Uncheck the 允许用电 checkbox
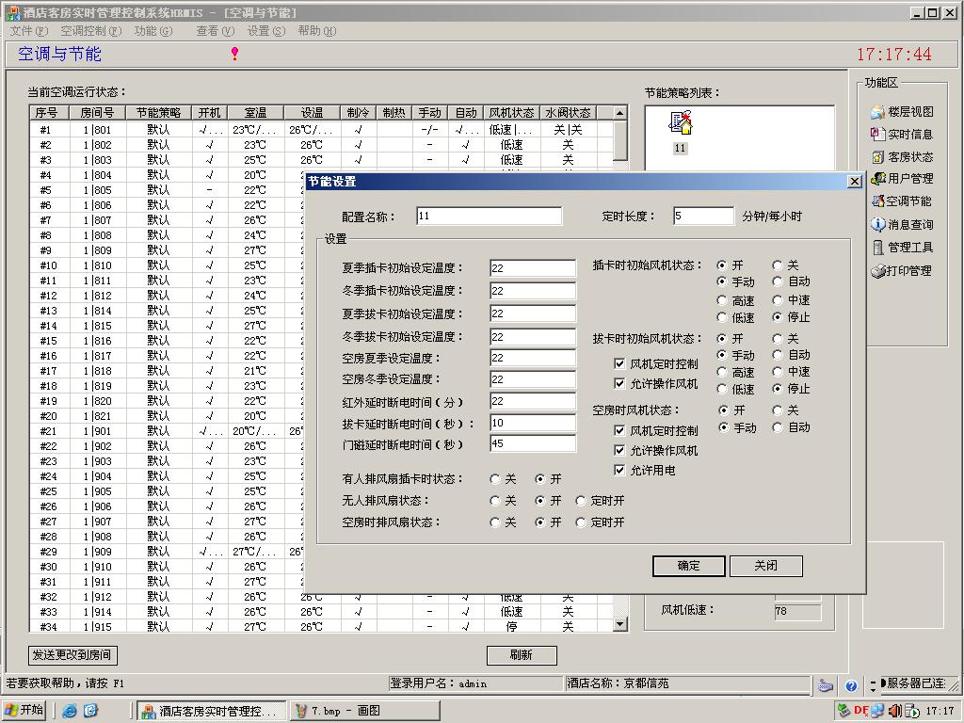Image resolution: width=964 pixels, height=723 pixels. tap(619, 471)
